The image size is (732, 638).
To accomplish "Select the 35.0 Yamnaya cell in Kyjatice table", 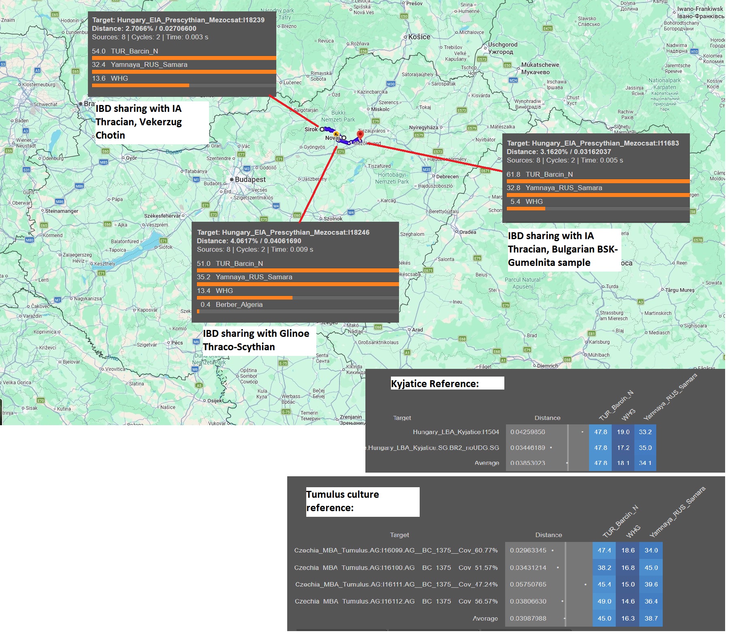I will (x=645, y=448).
